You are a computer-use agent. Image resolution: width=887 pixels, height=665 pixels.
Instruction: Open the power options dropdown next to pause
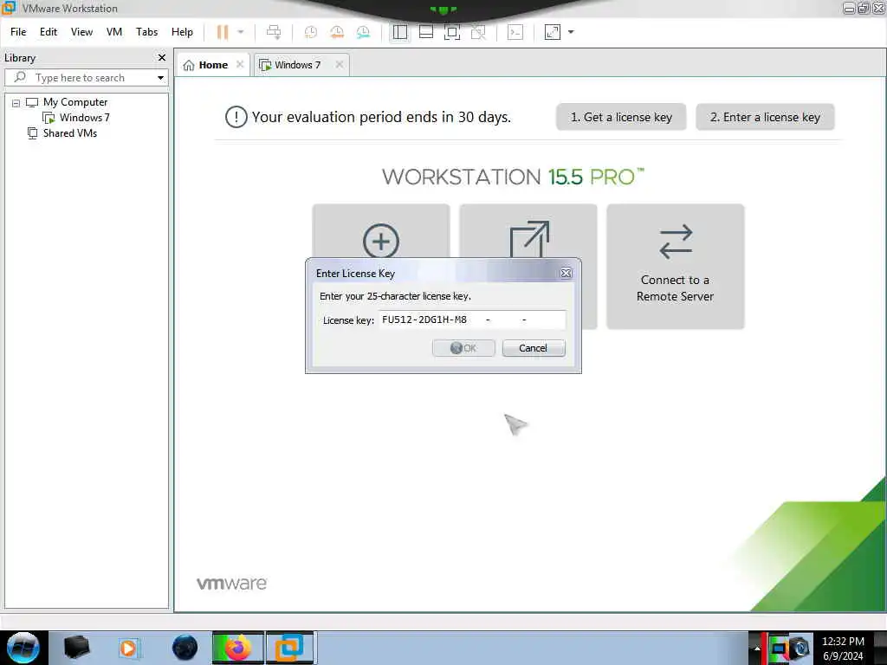coord(241,32)
